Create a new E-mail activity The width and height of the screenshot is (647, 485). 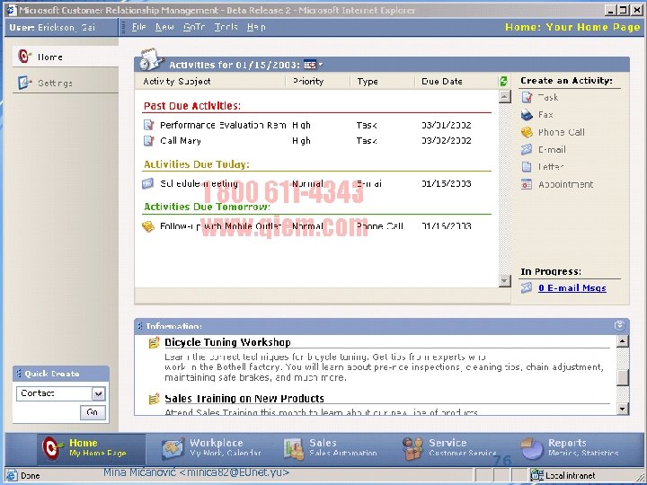pos(544,149)
